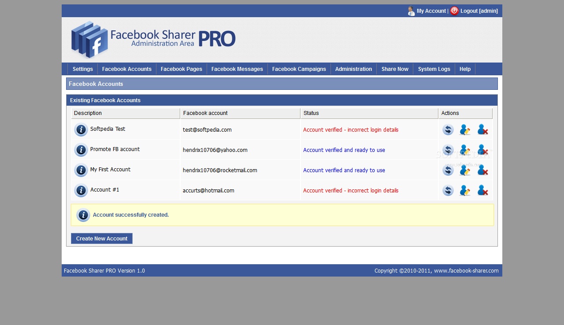
Task: Click the Account successfully created message
Action: (131, 215)
